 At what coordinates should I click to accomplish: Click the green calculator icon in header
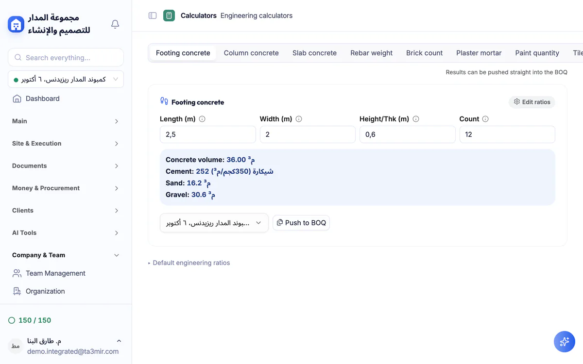pyautogui.click(x=169, y=16)
